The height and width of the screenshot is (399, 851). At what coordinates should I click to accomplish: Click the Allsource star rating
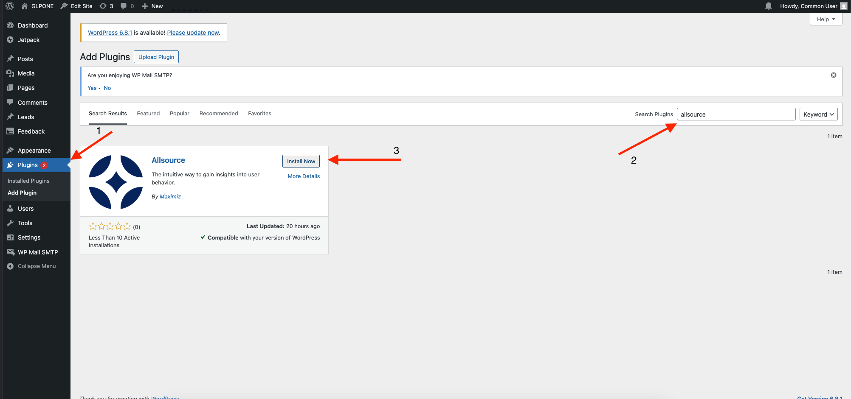110,226
